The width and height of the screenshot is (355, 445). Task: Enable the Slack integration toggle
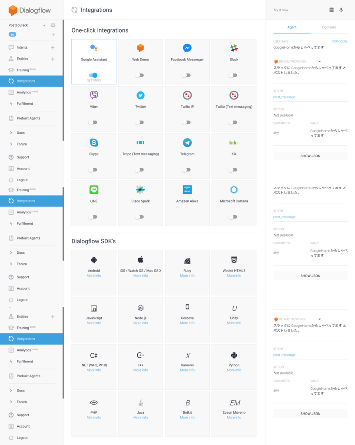pos(233,75)
